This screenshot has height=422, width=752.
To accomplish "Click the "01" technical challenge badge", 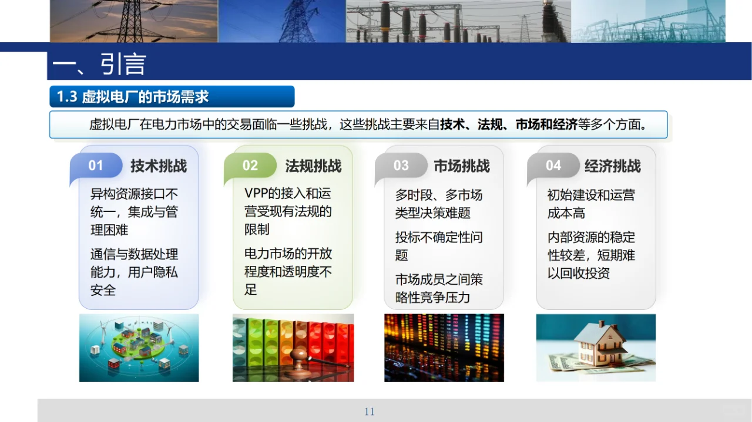I will (96, 166).
